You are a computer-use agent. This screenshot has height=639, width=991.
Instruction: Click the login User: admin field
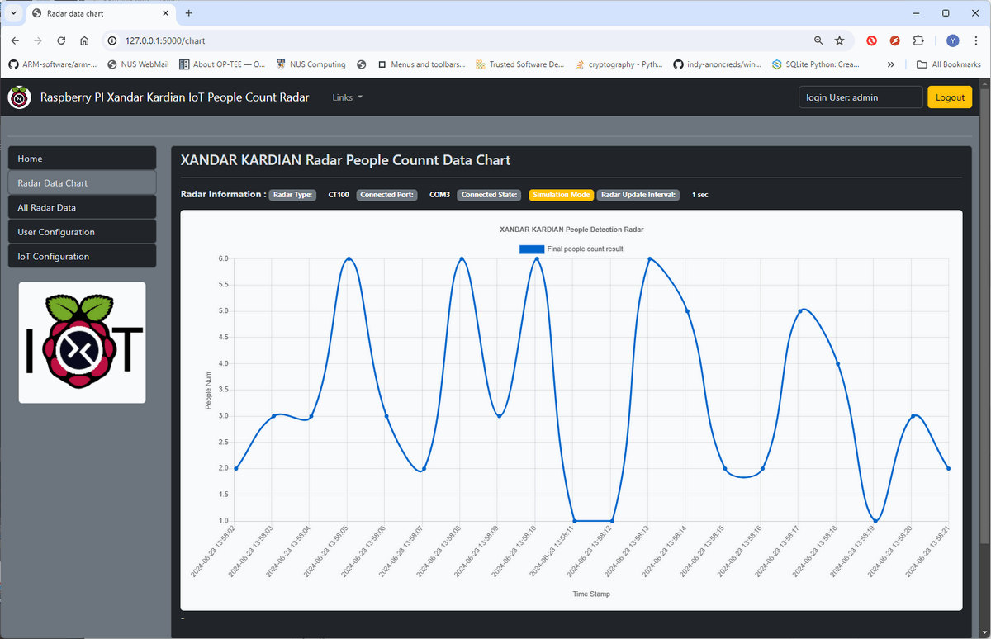tap(861, 97)
